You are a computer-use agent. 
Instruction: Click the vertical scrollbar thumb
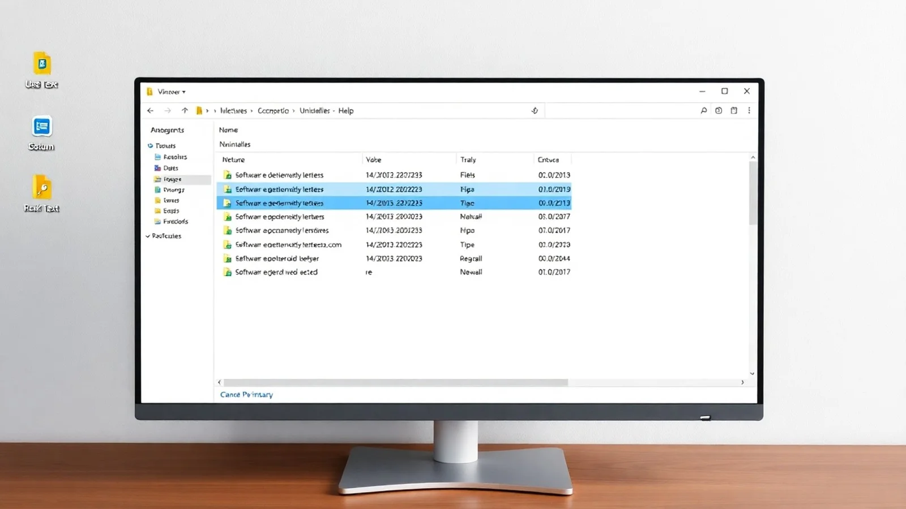point(753,193)
